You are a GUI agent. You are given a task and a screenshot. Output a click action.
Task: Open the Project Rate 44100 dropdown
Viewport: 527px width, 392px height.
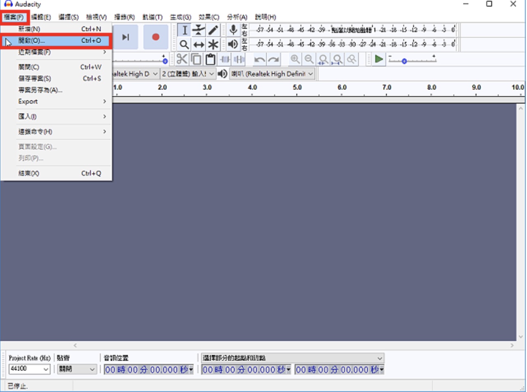[x=29, y=369]
